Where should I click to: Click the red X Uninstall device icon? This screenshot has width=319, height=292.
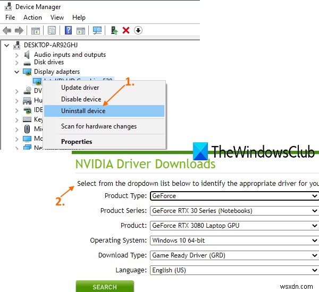[x=126, y=30]
